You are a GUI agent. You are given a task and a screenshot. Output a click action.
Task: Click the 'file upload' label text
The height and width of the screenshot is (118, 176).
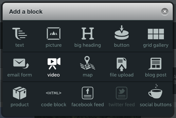(122, 75)
